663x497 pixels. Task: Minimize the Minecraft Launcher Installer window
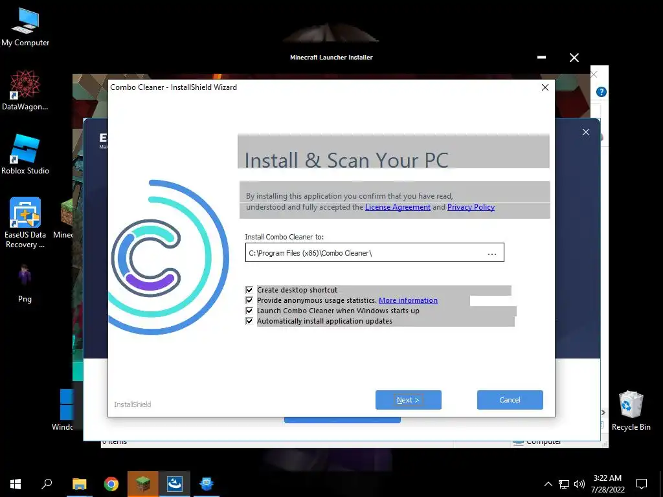tap(541, 58)
